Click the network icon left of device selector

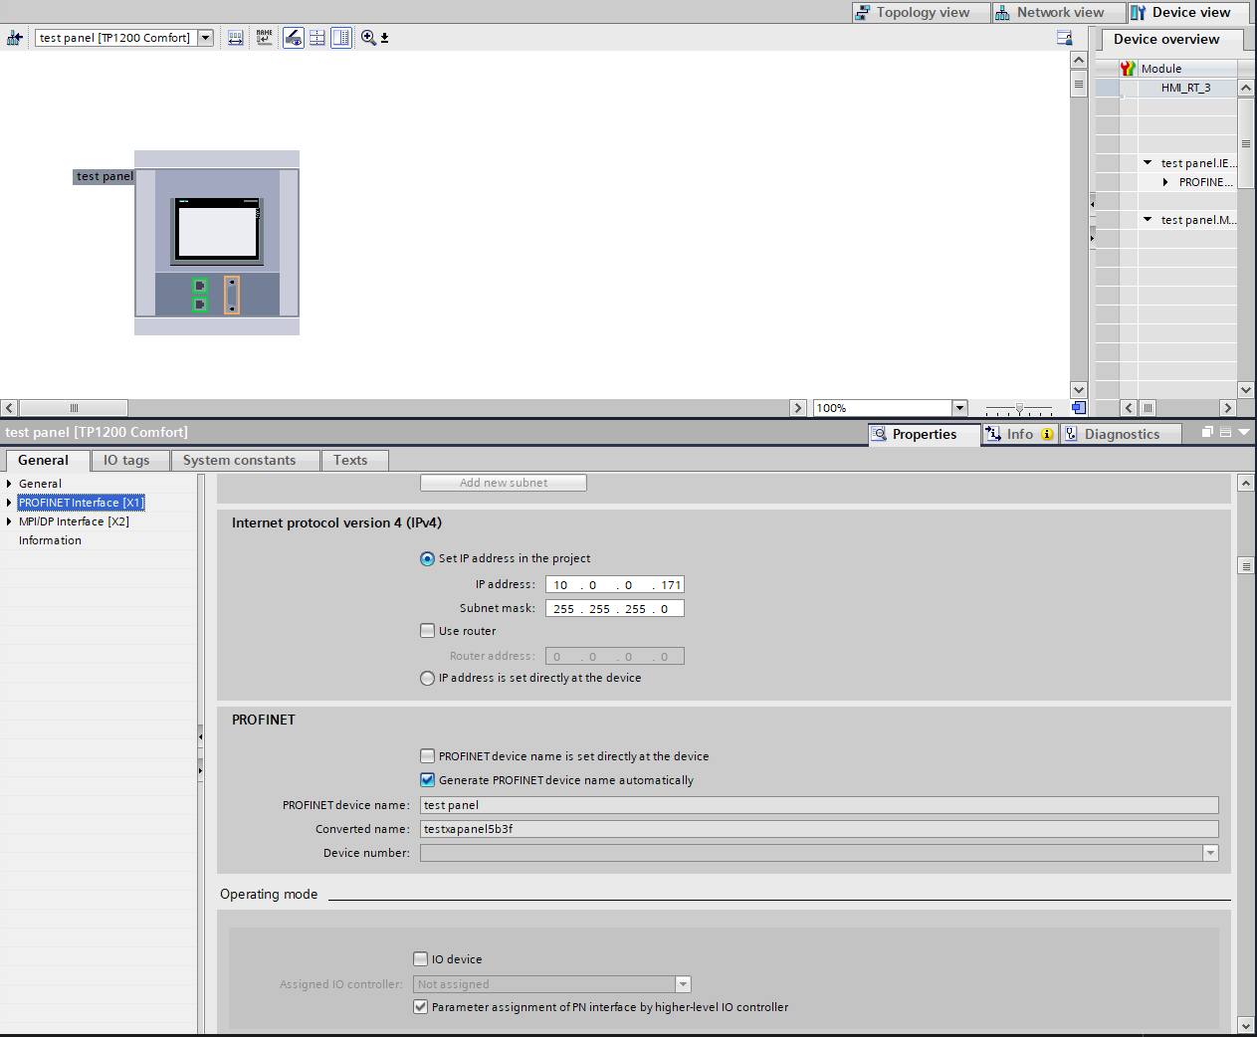coord(15,38)
